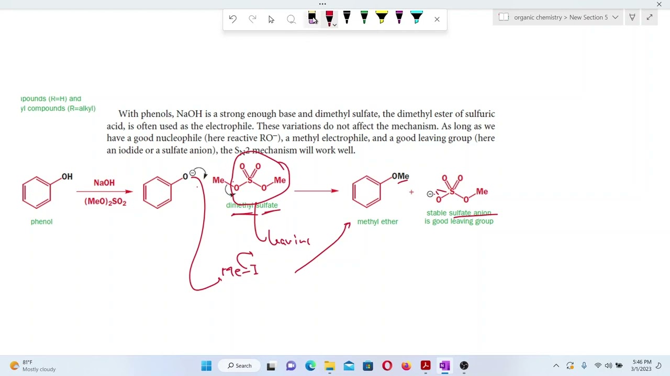Select the magenta pen tool
The image size is (670, 376).
coord(399,18)
